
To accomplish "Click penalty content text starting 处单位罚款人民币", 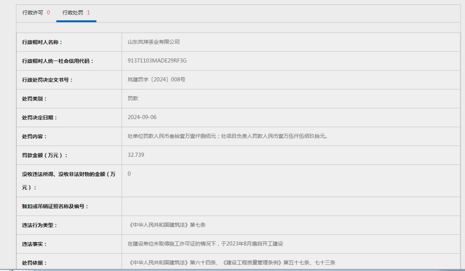I will pyautogui.click(x=228, y=136).
